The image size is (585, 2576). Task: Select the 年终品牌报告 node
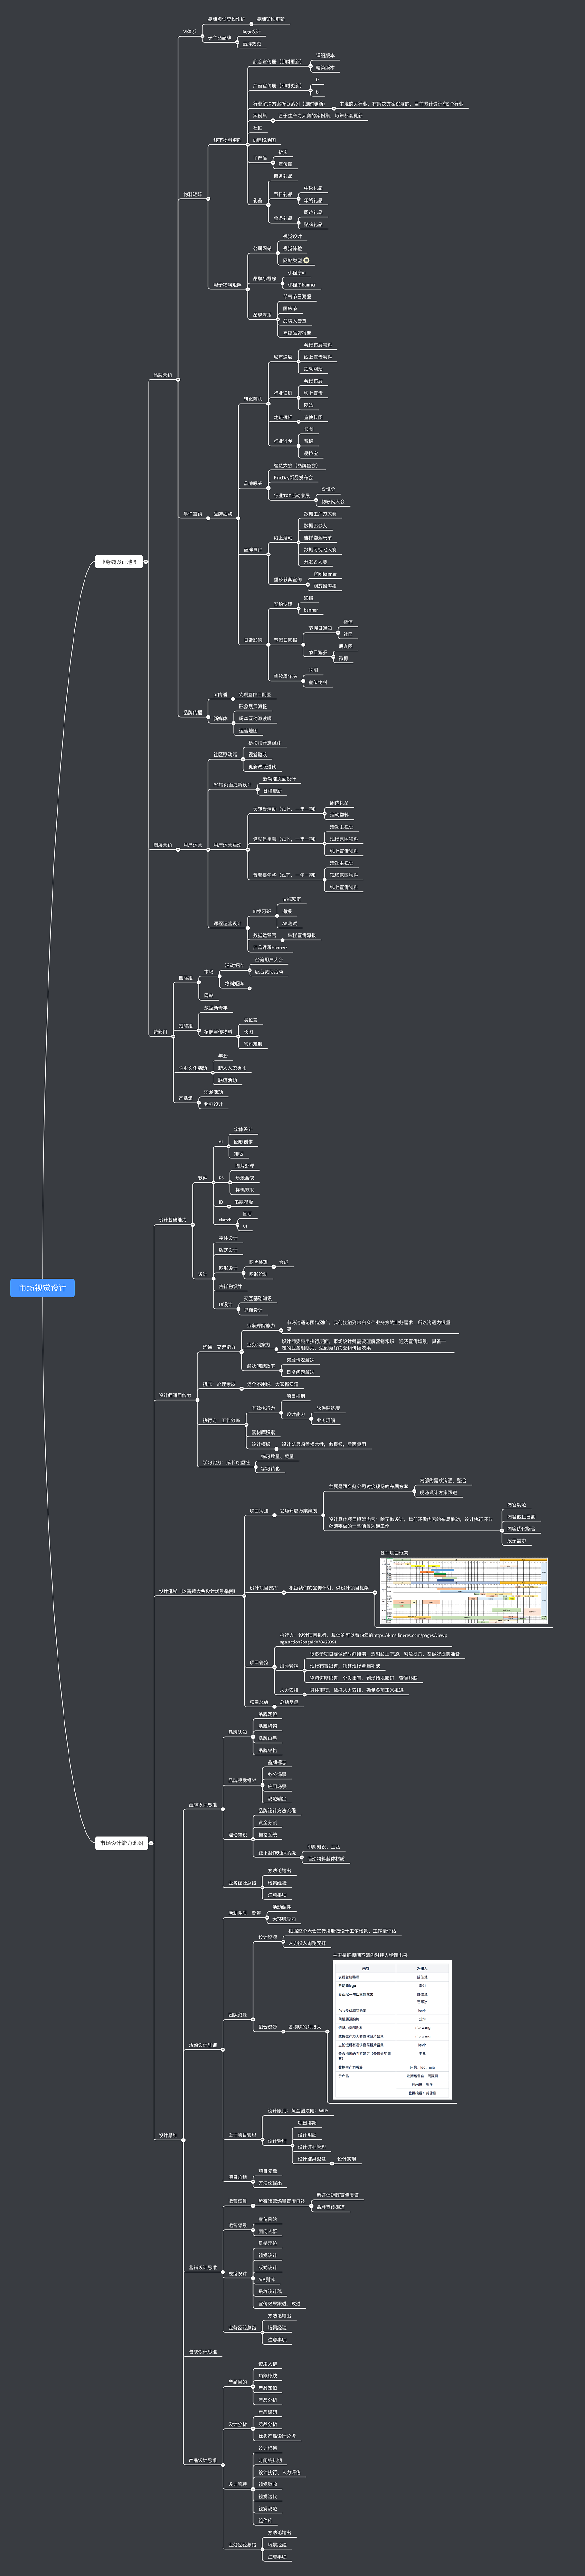297,333
